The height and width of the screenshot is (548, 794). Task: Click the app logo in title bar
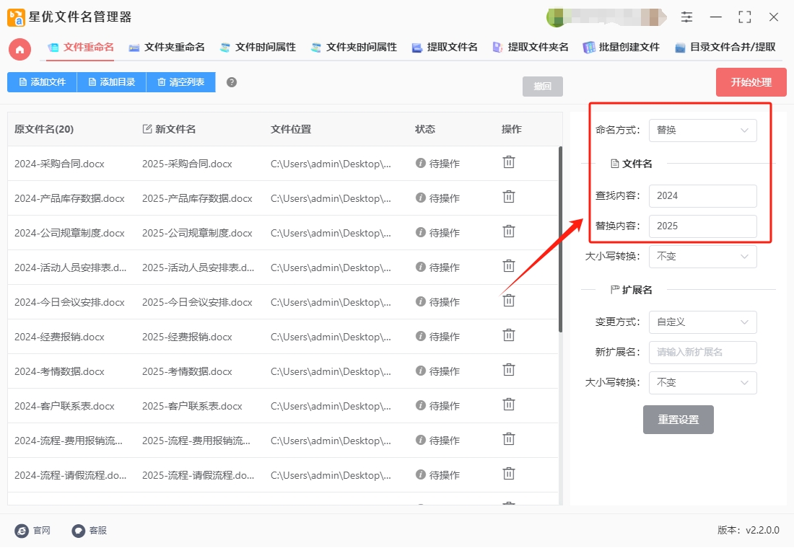[x=16, y=17]
